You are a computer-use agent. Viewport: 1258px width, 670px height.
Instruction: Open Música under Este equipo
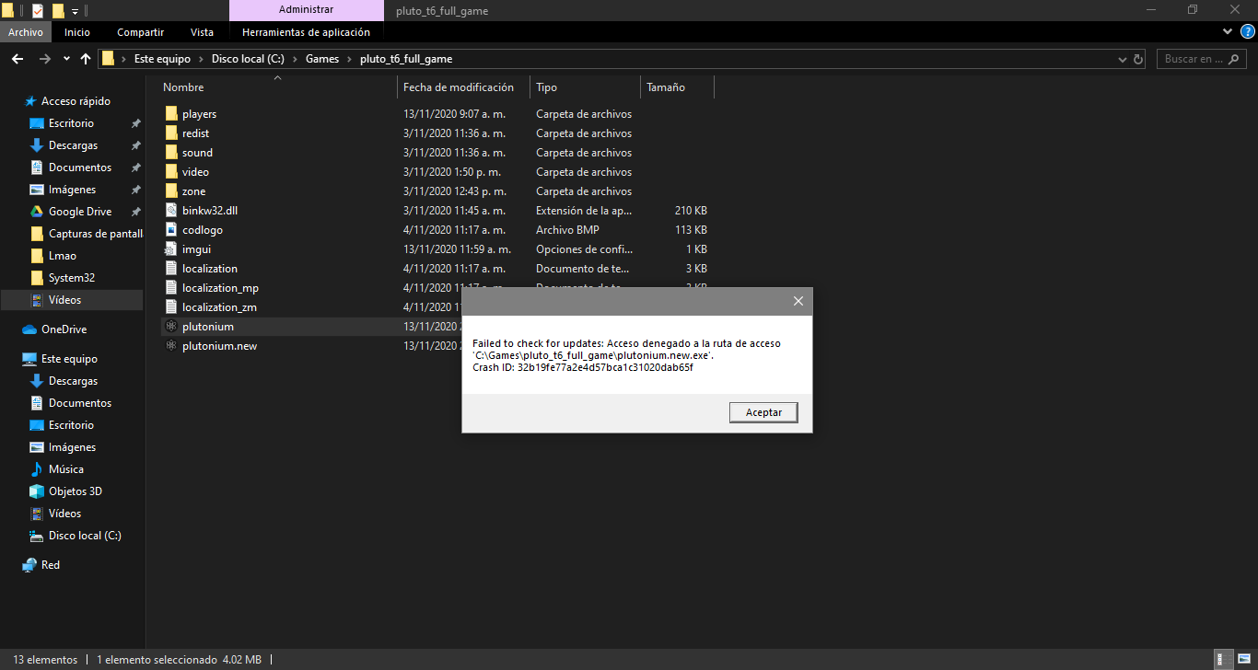click(x=66, y=469)
